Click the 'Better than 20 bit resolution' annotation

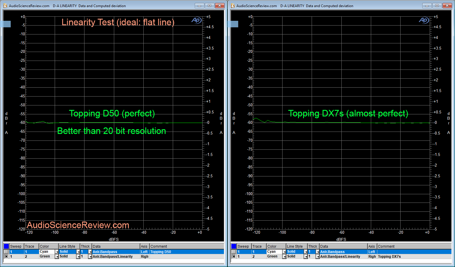112,131
